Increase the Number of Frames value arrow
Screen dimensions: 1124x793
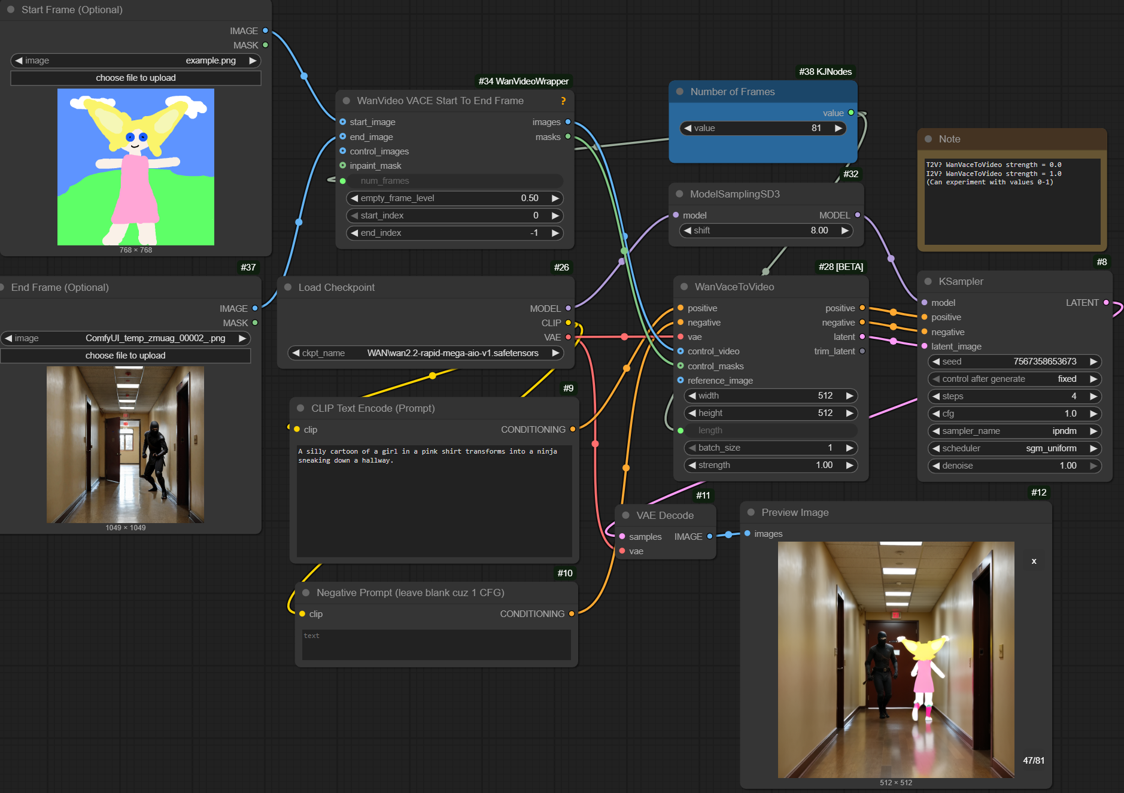pos(838,128)
